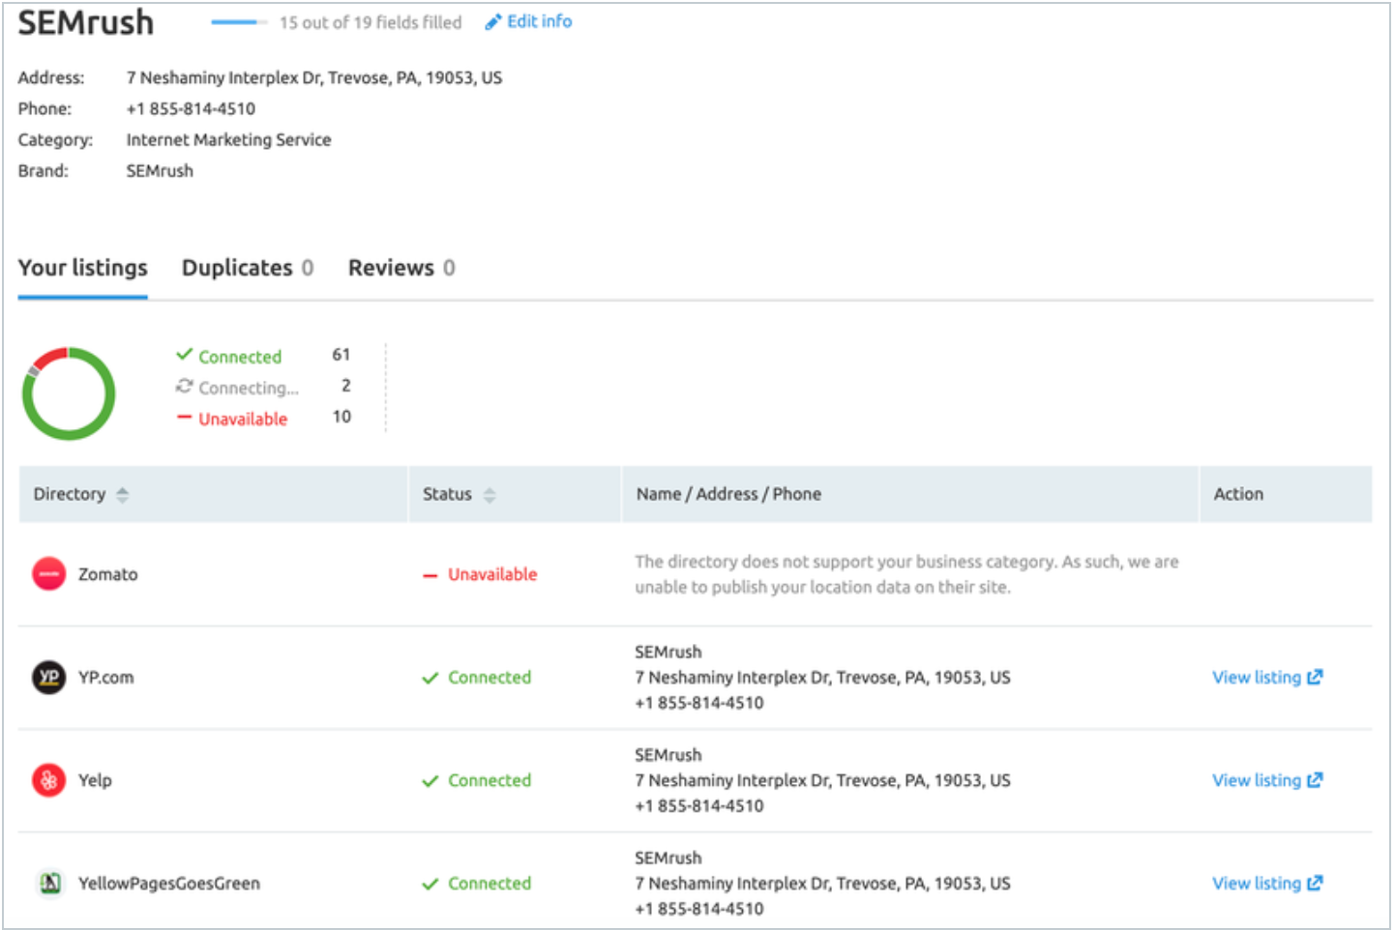Click the Zomato directory name
This screenshot has height=930, width=1395.
[108, 574]
